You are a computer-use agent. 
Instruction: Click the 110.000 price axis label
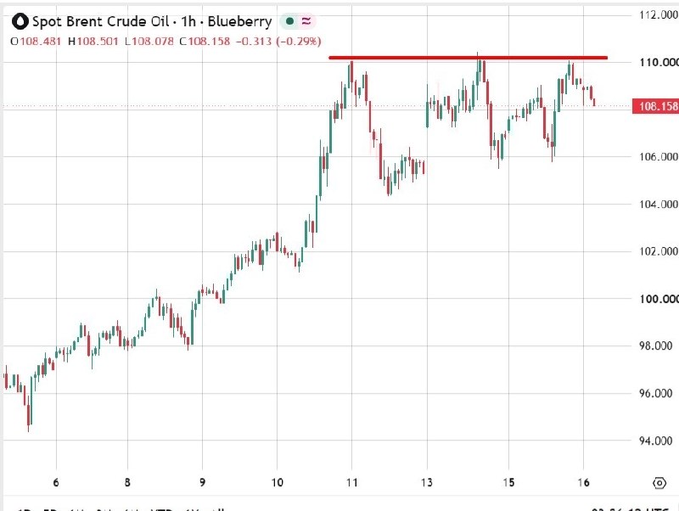click(659, 62)
